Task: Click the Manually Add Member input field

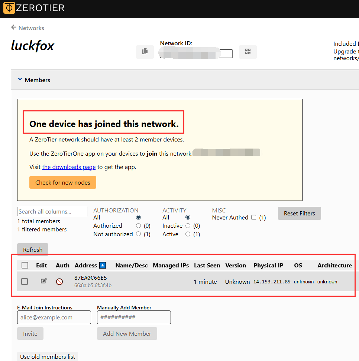Action: [x=134, y=317]
